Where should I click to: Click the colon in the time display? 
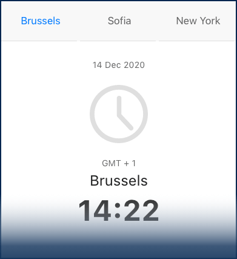click(118, 211)
